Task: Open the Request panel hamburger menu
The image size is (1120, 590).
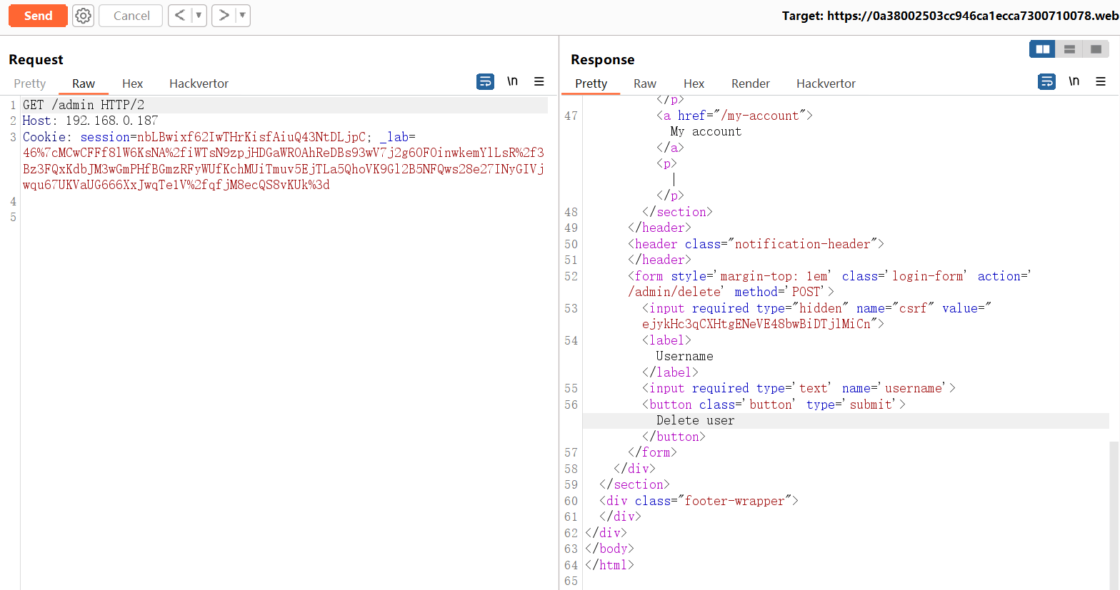Action: (x=539, y=81)
